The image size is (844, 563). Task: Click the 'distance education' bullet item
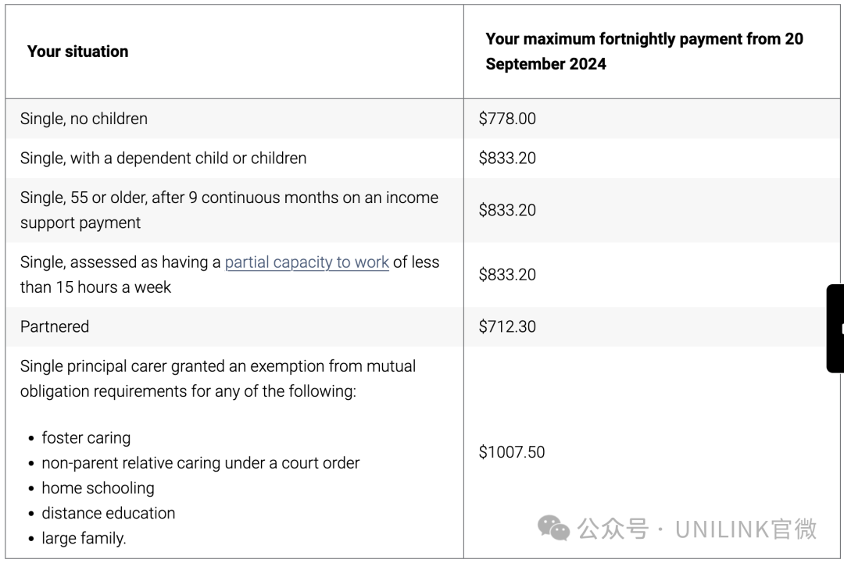(x=108, y=513)
